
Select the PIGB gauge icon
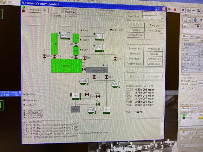point(91,111)
